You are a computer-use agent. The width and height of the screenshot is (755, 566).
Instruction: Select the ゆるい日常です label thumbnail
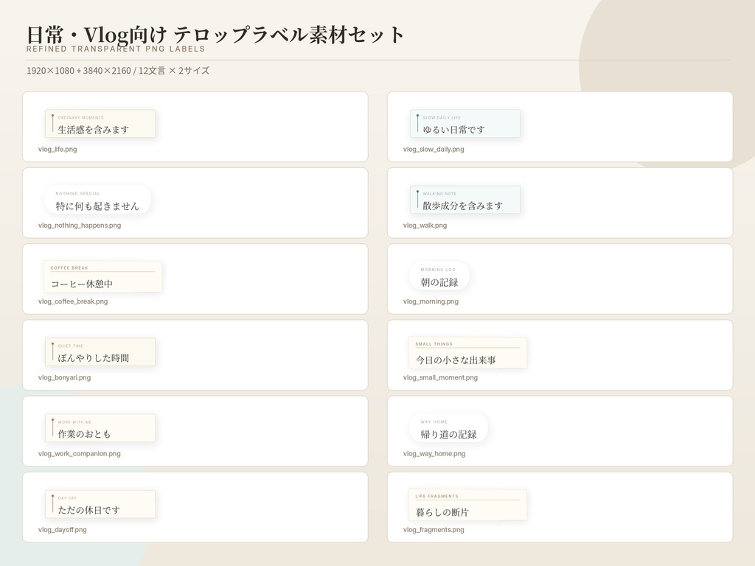pyautogui.click(x=465, y=124)
